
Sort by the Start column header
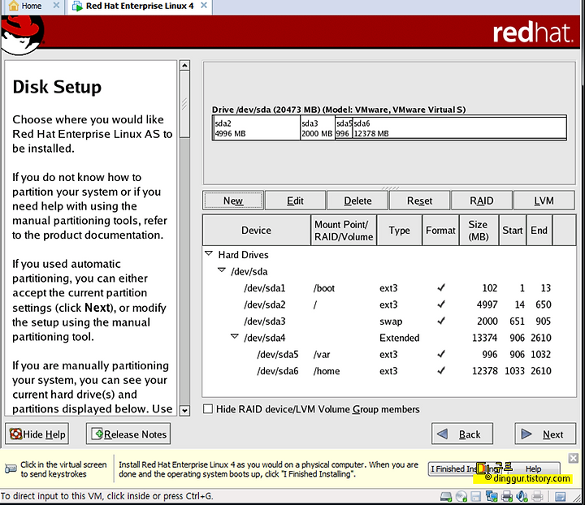click(x=512, y=230)
